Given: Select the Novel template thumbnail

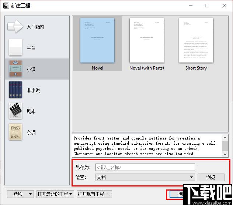Looking at the screenshot, I should (x=97, y=40).
